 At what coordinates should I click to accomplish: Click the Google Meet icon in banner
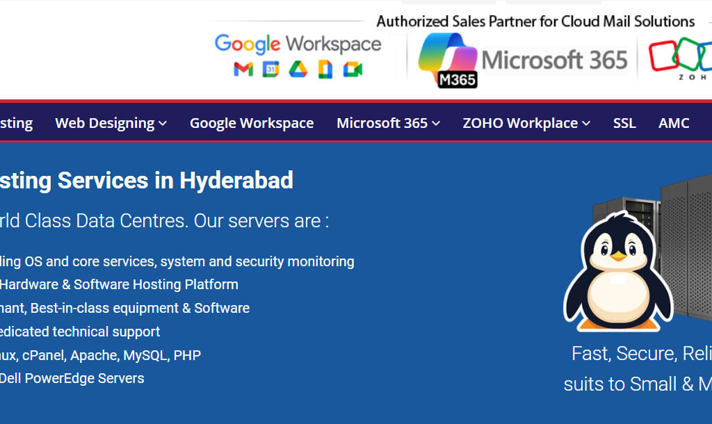353,70
